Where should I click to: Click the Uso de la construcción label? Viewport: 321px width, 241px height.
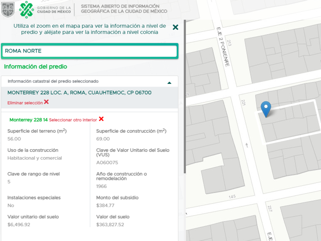click(x=33, y=150)
